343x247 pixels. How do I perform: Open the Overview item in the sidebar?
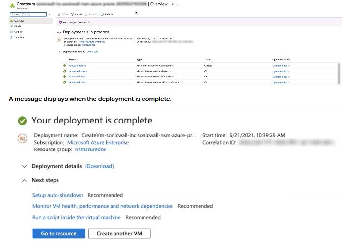19,21
